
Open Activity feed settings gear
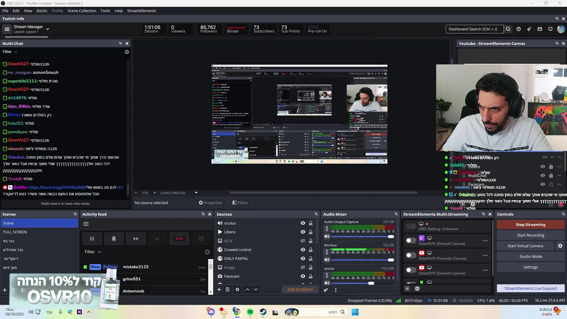[x=207, y=252]
